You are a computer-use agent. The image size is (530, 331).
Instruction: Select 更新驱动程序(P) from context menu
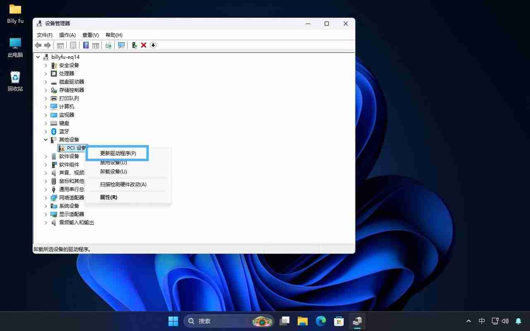click(118, 153)
